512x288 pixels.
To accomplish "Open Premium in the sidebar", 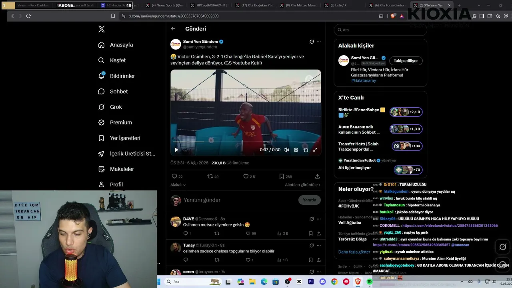I will [x=115, y=122].
